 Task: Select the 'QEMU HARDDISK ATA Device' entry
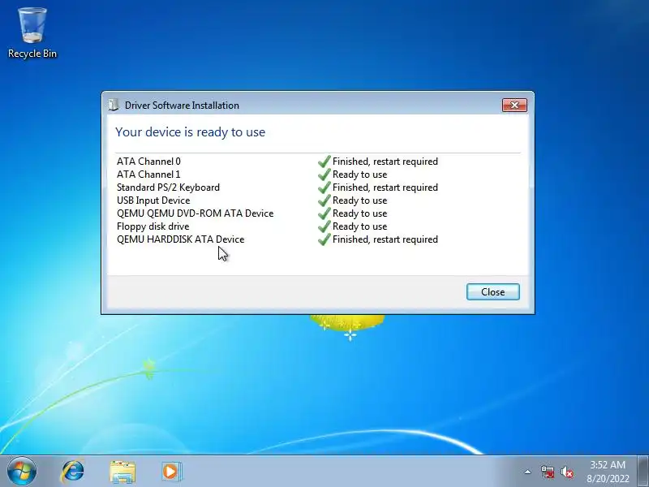180,239
